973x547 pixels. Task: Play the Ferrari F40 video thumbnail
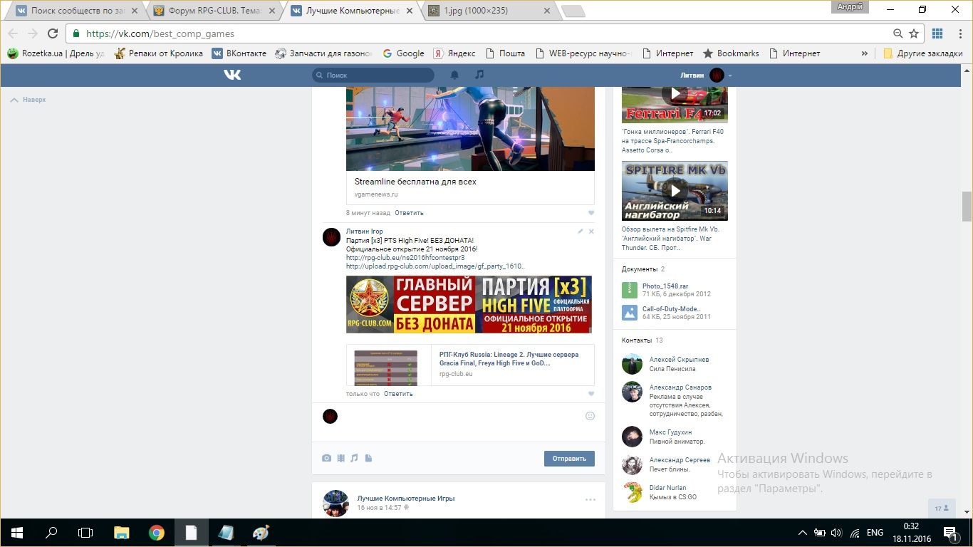[675, 103]
